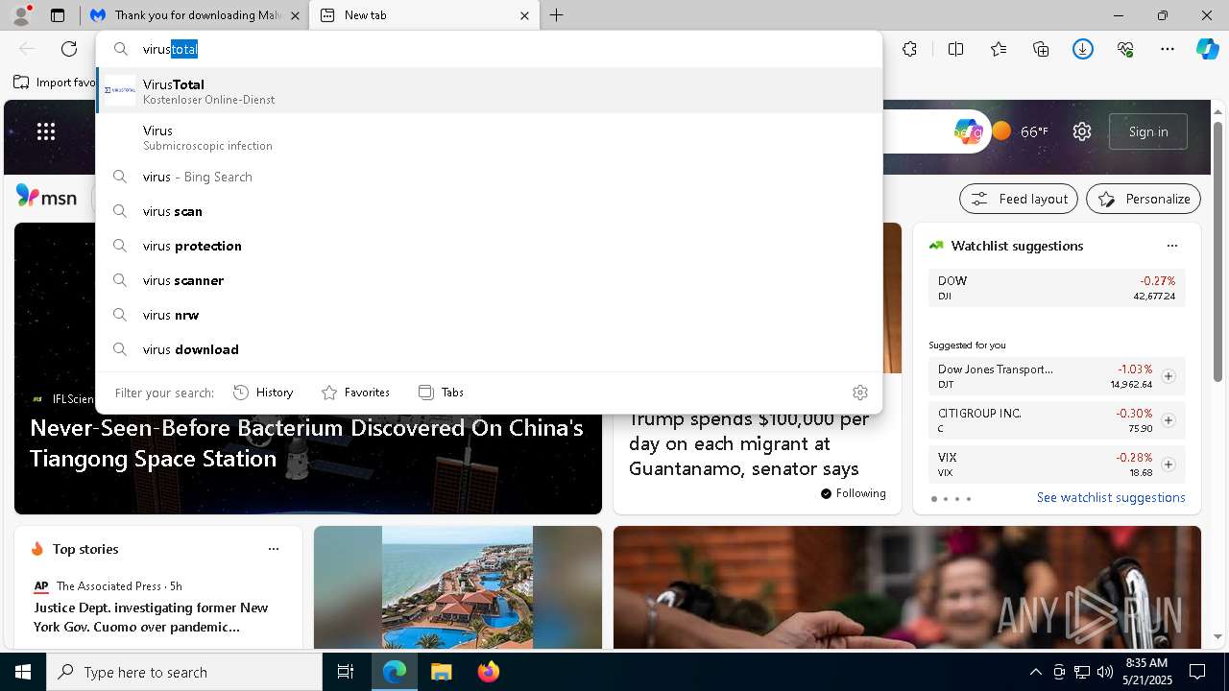
Task: Open the Edge profile icon
Action: coord(20,15)
